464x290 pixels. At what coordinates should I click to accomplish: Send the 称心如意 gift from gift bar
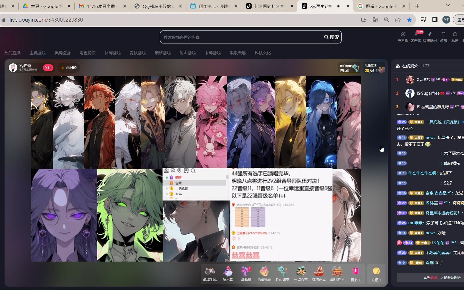[282, 274]
